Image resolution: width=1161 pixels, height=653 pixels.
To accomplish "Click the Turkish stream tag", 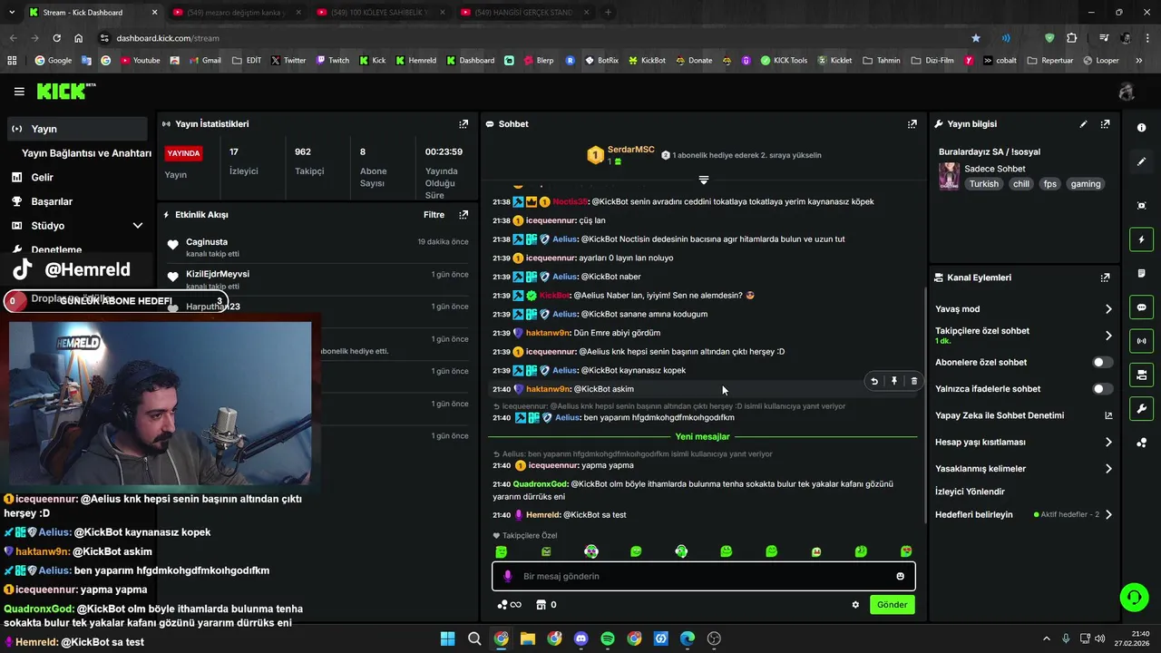I will (983, 184).
